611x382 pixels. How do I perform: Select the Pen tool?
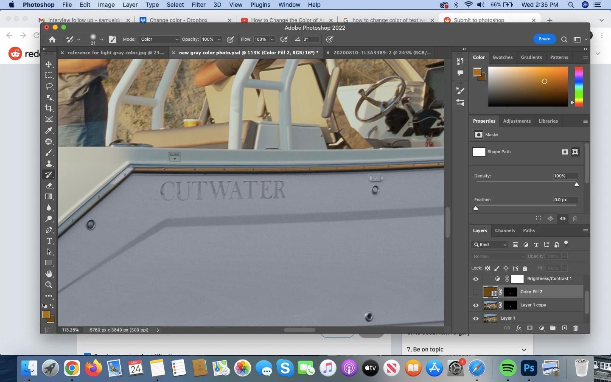[x=49, y=230]
